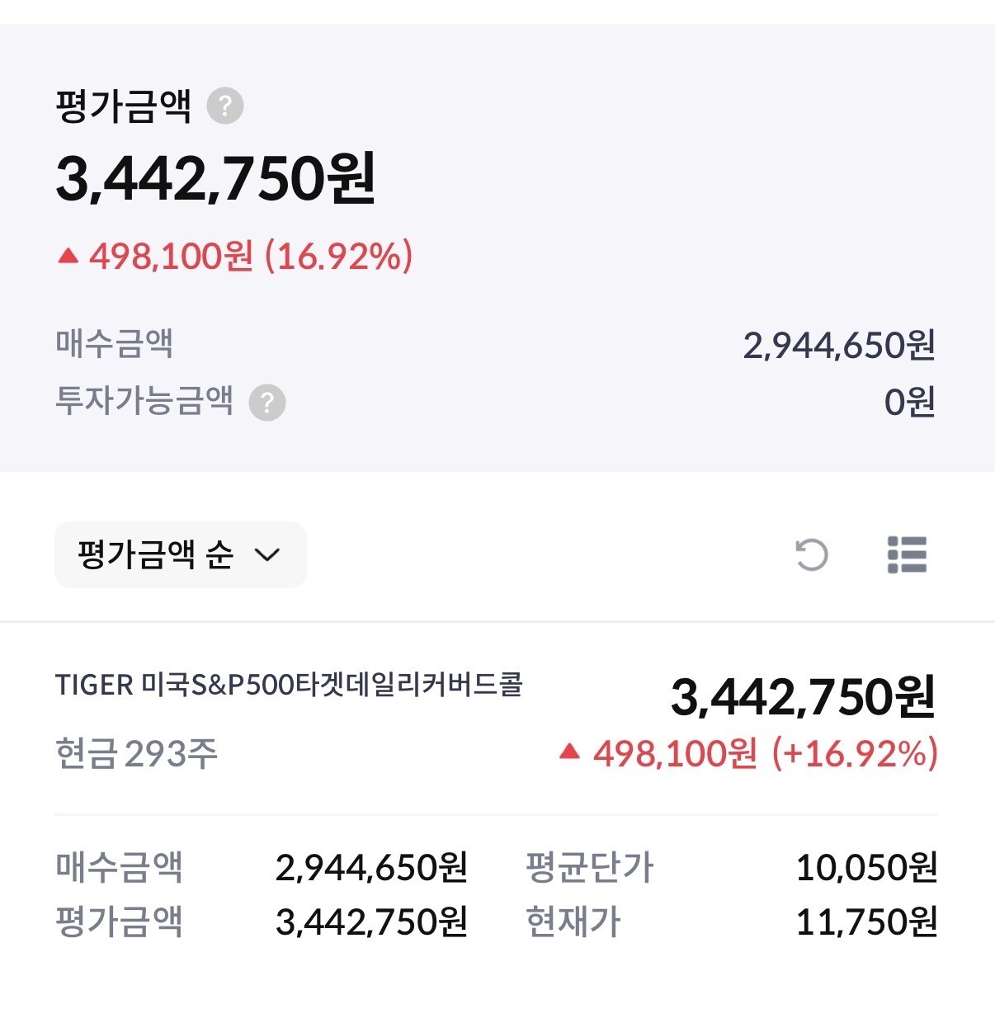
Task: Tap the help icon beside 평가금액 heading
Action: 224,106
